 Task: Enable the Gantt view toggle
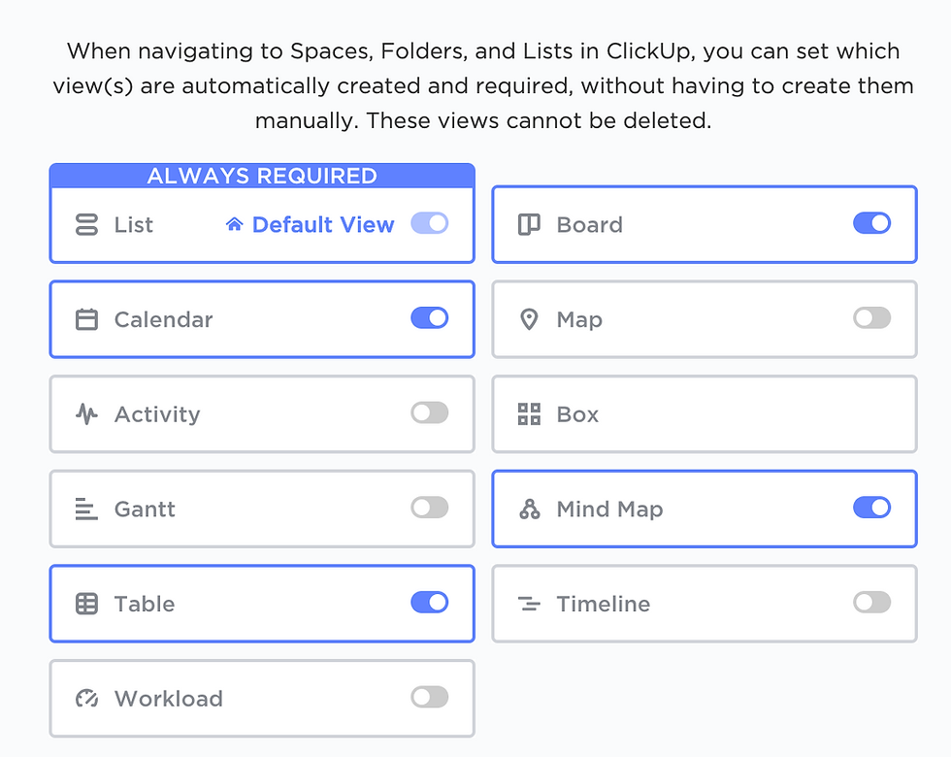[429, 507]
